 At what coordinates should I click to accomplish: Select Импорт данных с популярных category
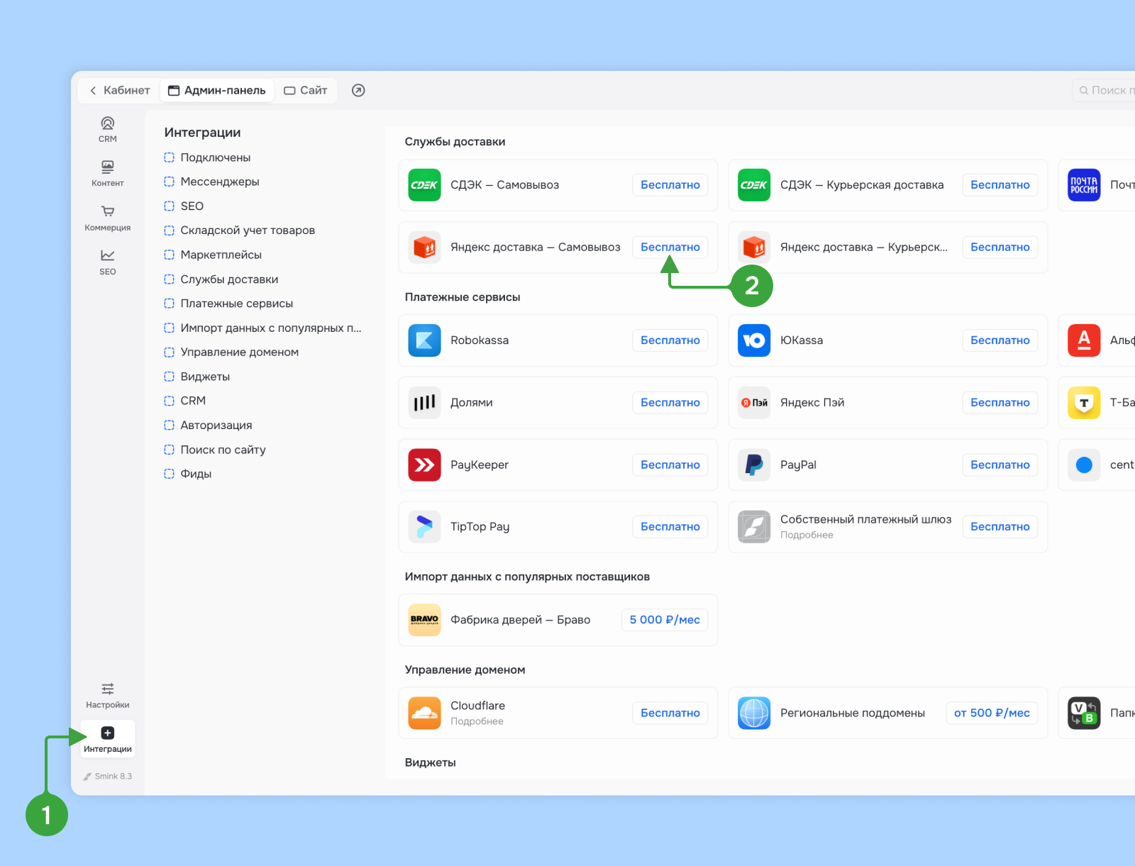(262, 328)
